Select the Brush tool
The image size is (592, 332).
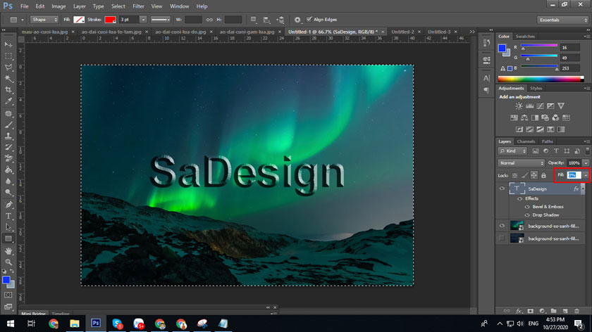click(8, 124)
